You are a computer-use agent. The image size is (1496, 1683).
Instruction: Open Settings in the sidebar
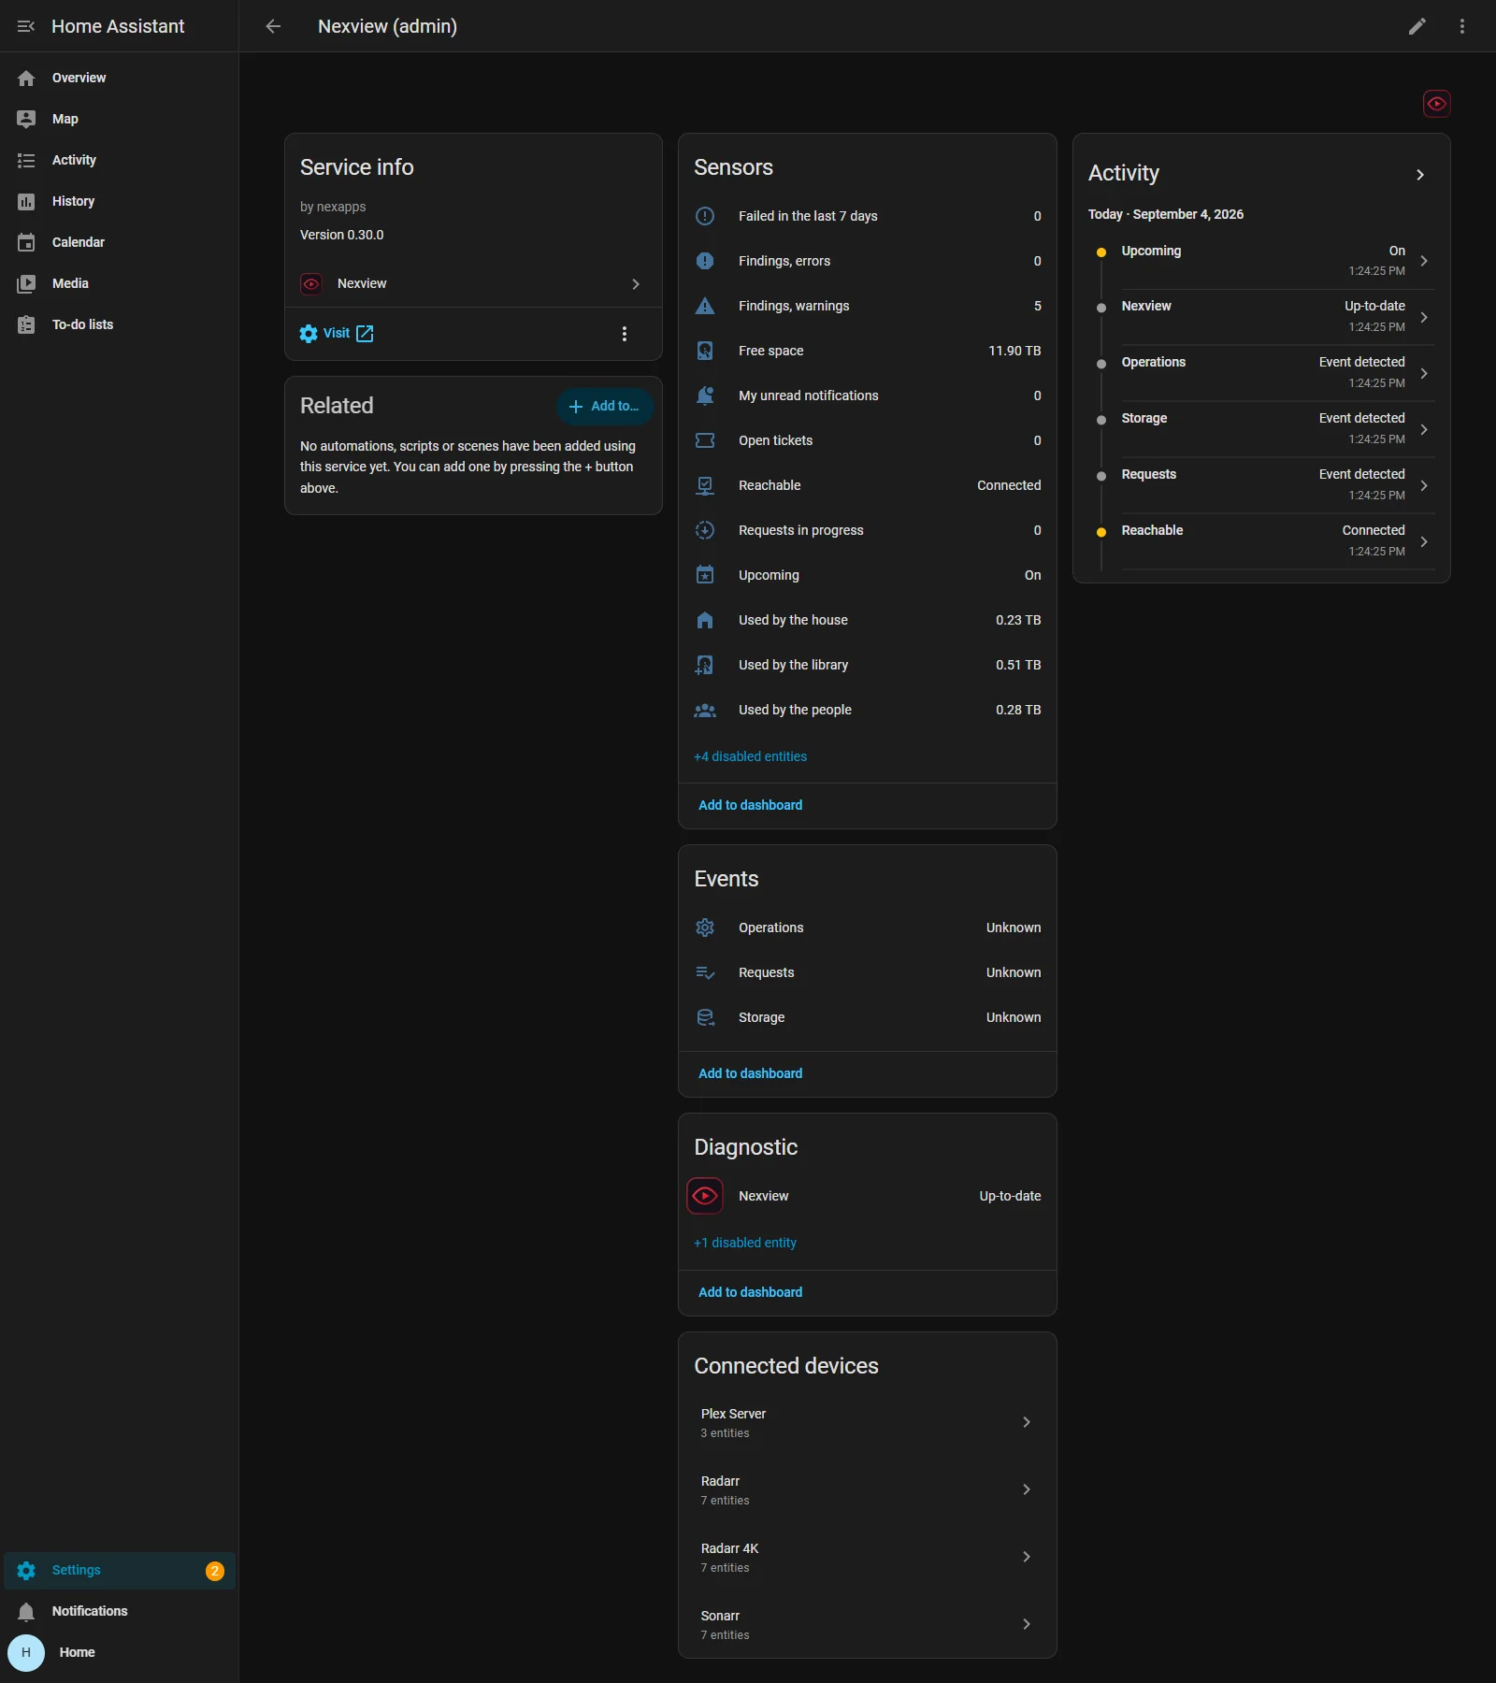point(120,1571)
